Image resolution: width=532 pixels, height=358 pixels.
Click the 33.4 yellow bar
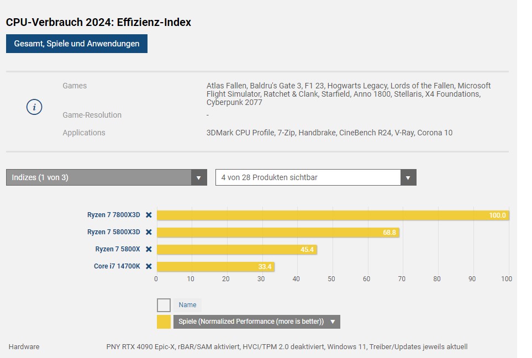pos(216,266)
